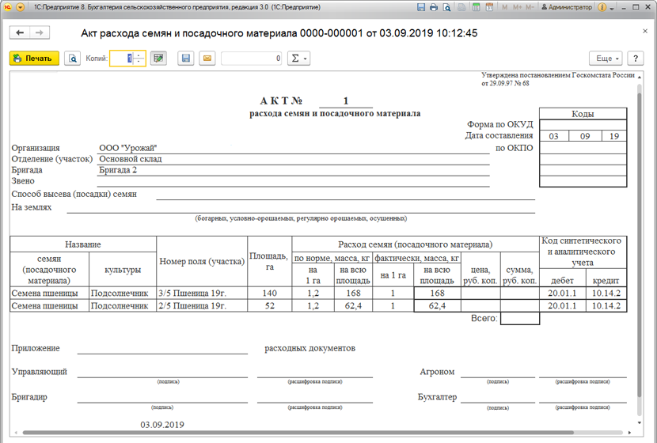Screen dimensions: 657x443
Task: Close the act form with the x
Action: pos(645,31)
